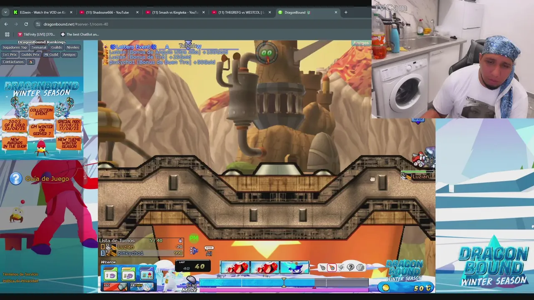Image resolution: width=534 pixels, height=300 pixels.
Task: Open Política de Privacidad link
Action: click(20, 281)
